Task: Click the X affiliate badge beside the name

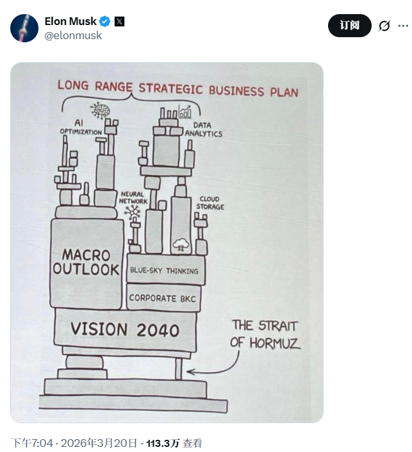Action: [120, 22]
